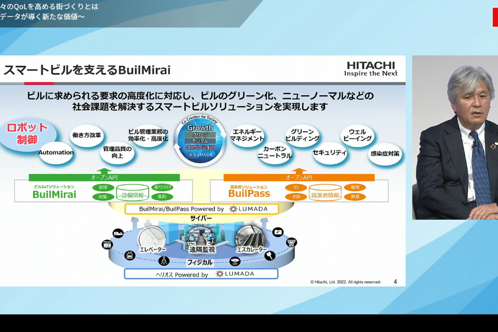
Task: Select the 就業者情報 database cylinder
Action: 325,193
